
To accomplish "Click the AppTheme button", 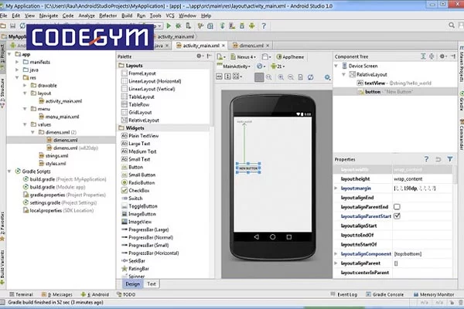I will click(290, 56).
